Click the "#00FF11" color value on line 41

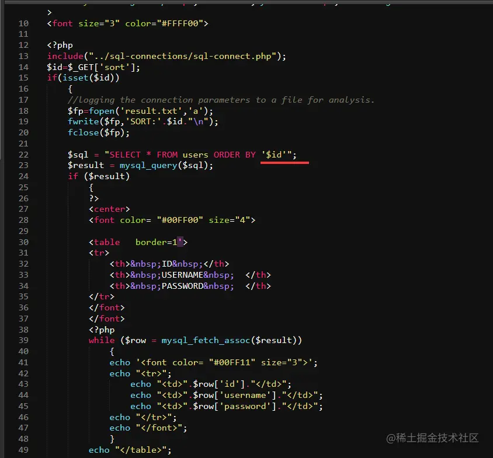[232, 362]
